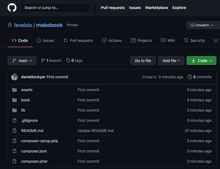Select the Code tab
This screenshot has width=220, height=169.
tap(20, 41)
